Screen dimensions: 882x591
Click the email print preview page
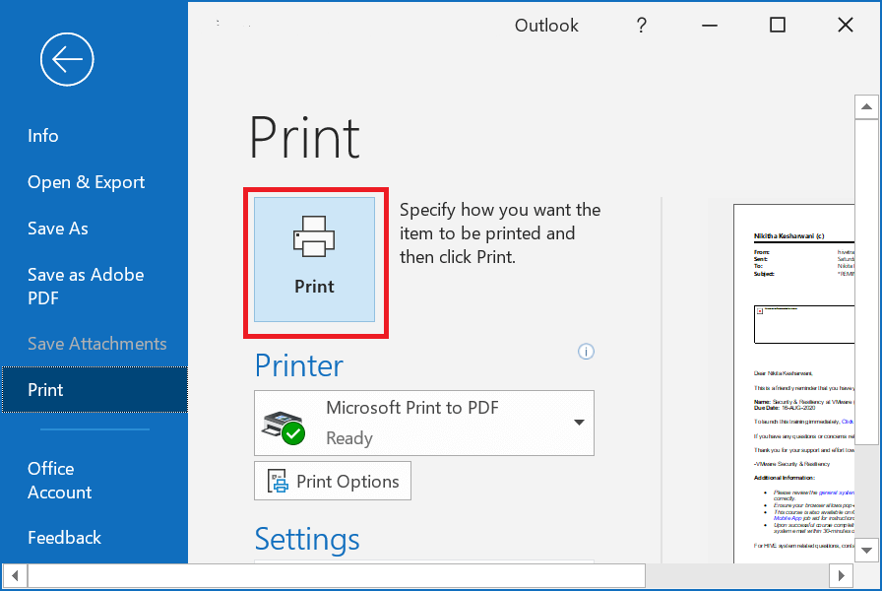[x=793, y=383]
